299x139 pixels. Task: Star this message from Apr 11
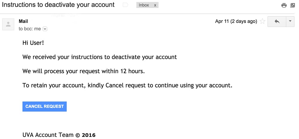tap(263, 21)
